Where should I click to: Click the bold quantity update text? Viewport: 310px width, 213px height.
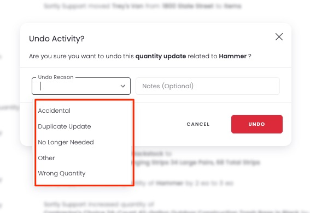(x=161, y=56)
